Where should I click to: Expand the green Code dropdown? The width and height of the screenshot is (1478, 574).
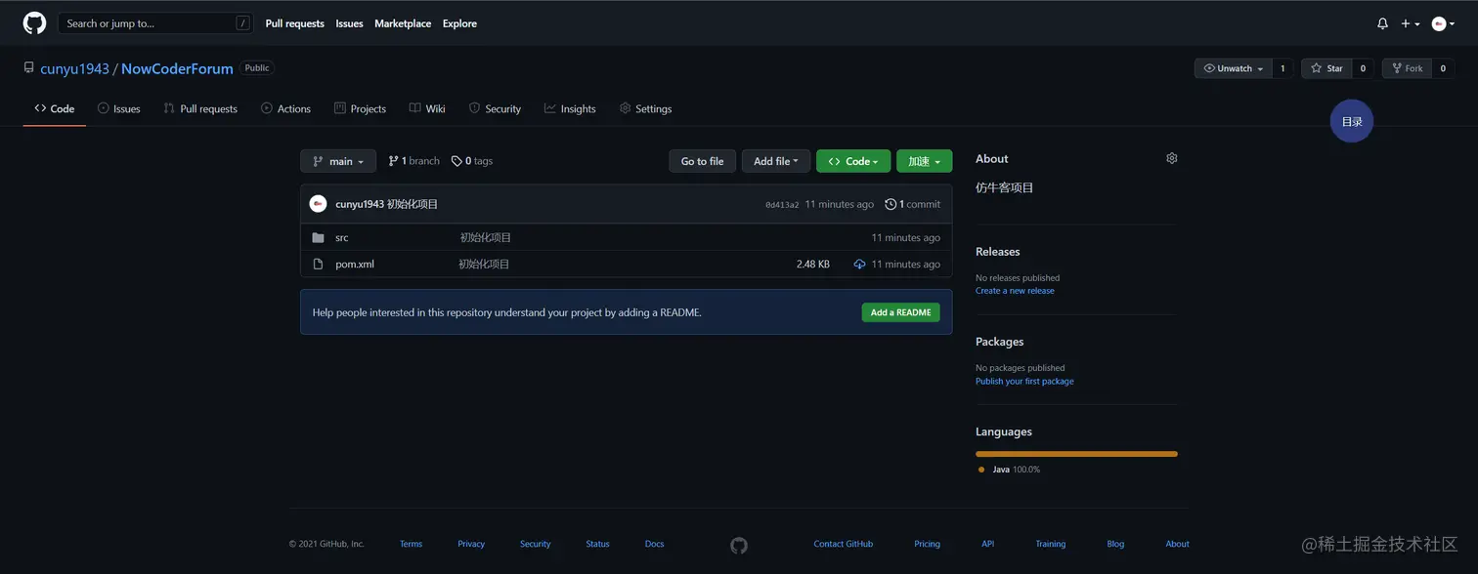pos(853,161)
